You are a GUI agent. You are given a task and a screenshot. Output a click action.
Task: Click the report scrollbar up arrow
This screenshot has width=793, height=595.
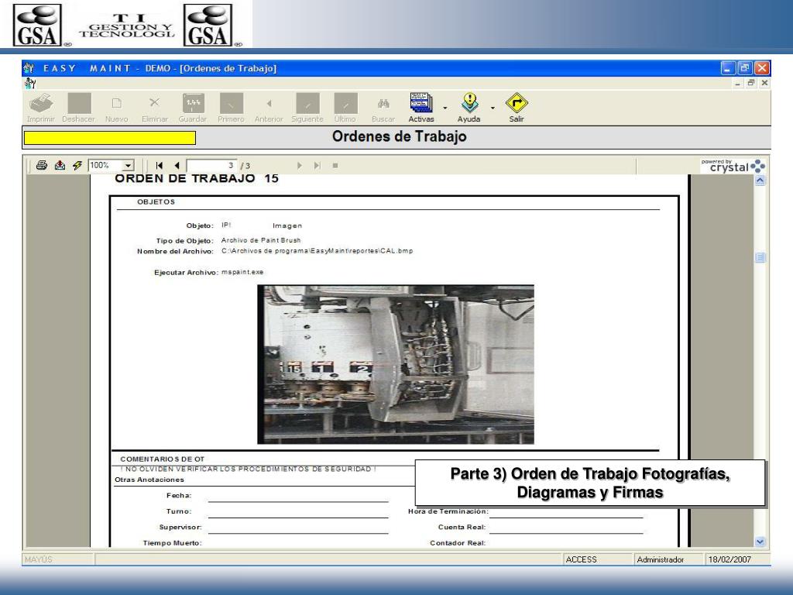760,181
